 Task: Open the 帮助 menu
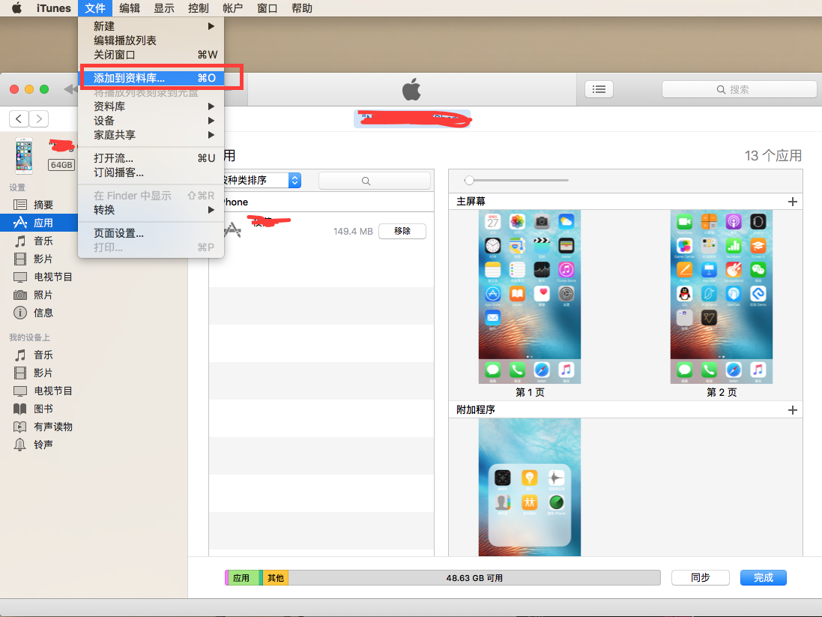coord(301,7)
